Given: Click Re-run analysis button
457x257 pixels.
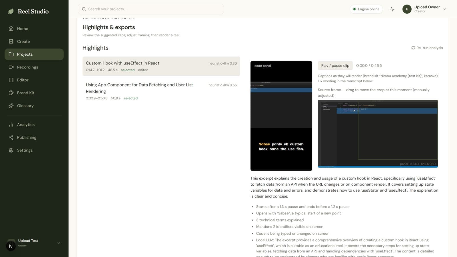Looking at the screenshot, I should pos(427,48).
